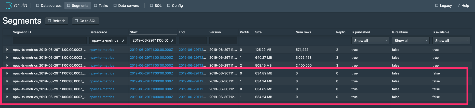Switch to the Tasks tab
The width and height of the screenshot is (475, 108).
(x=101, y=6)
